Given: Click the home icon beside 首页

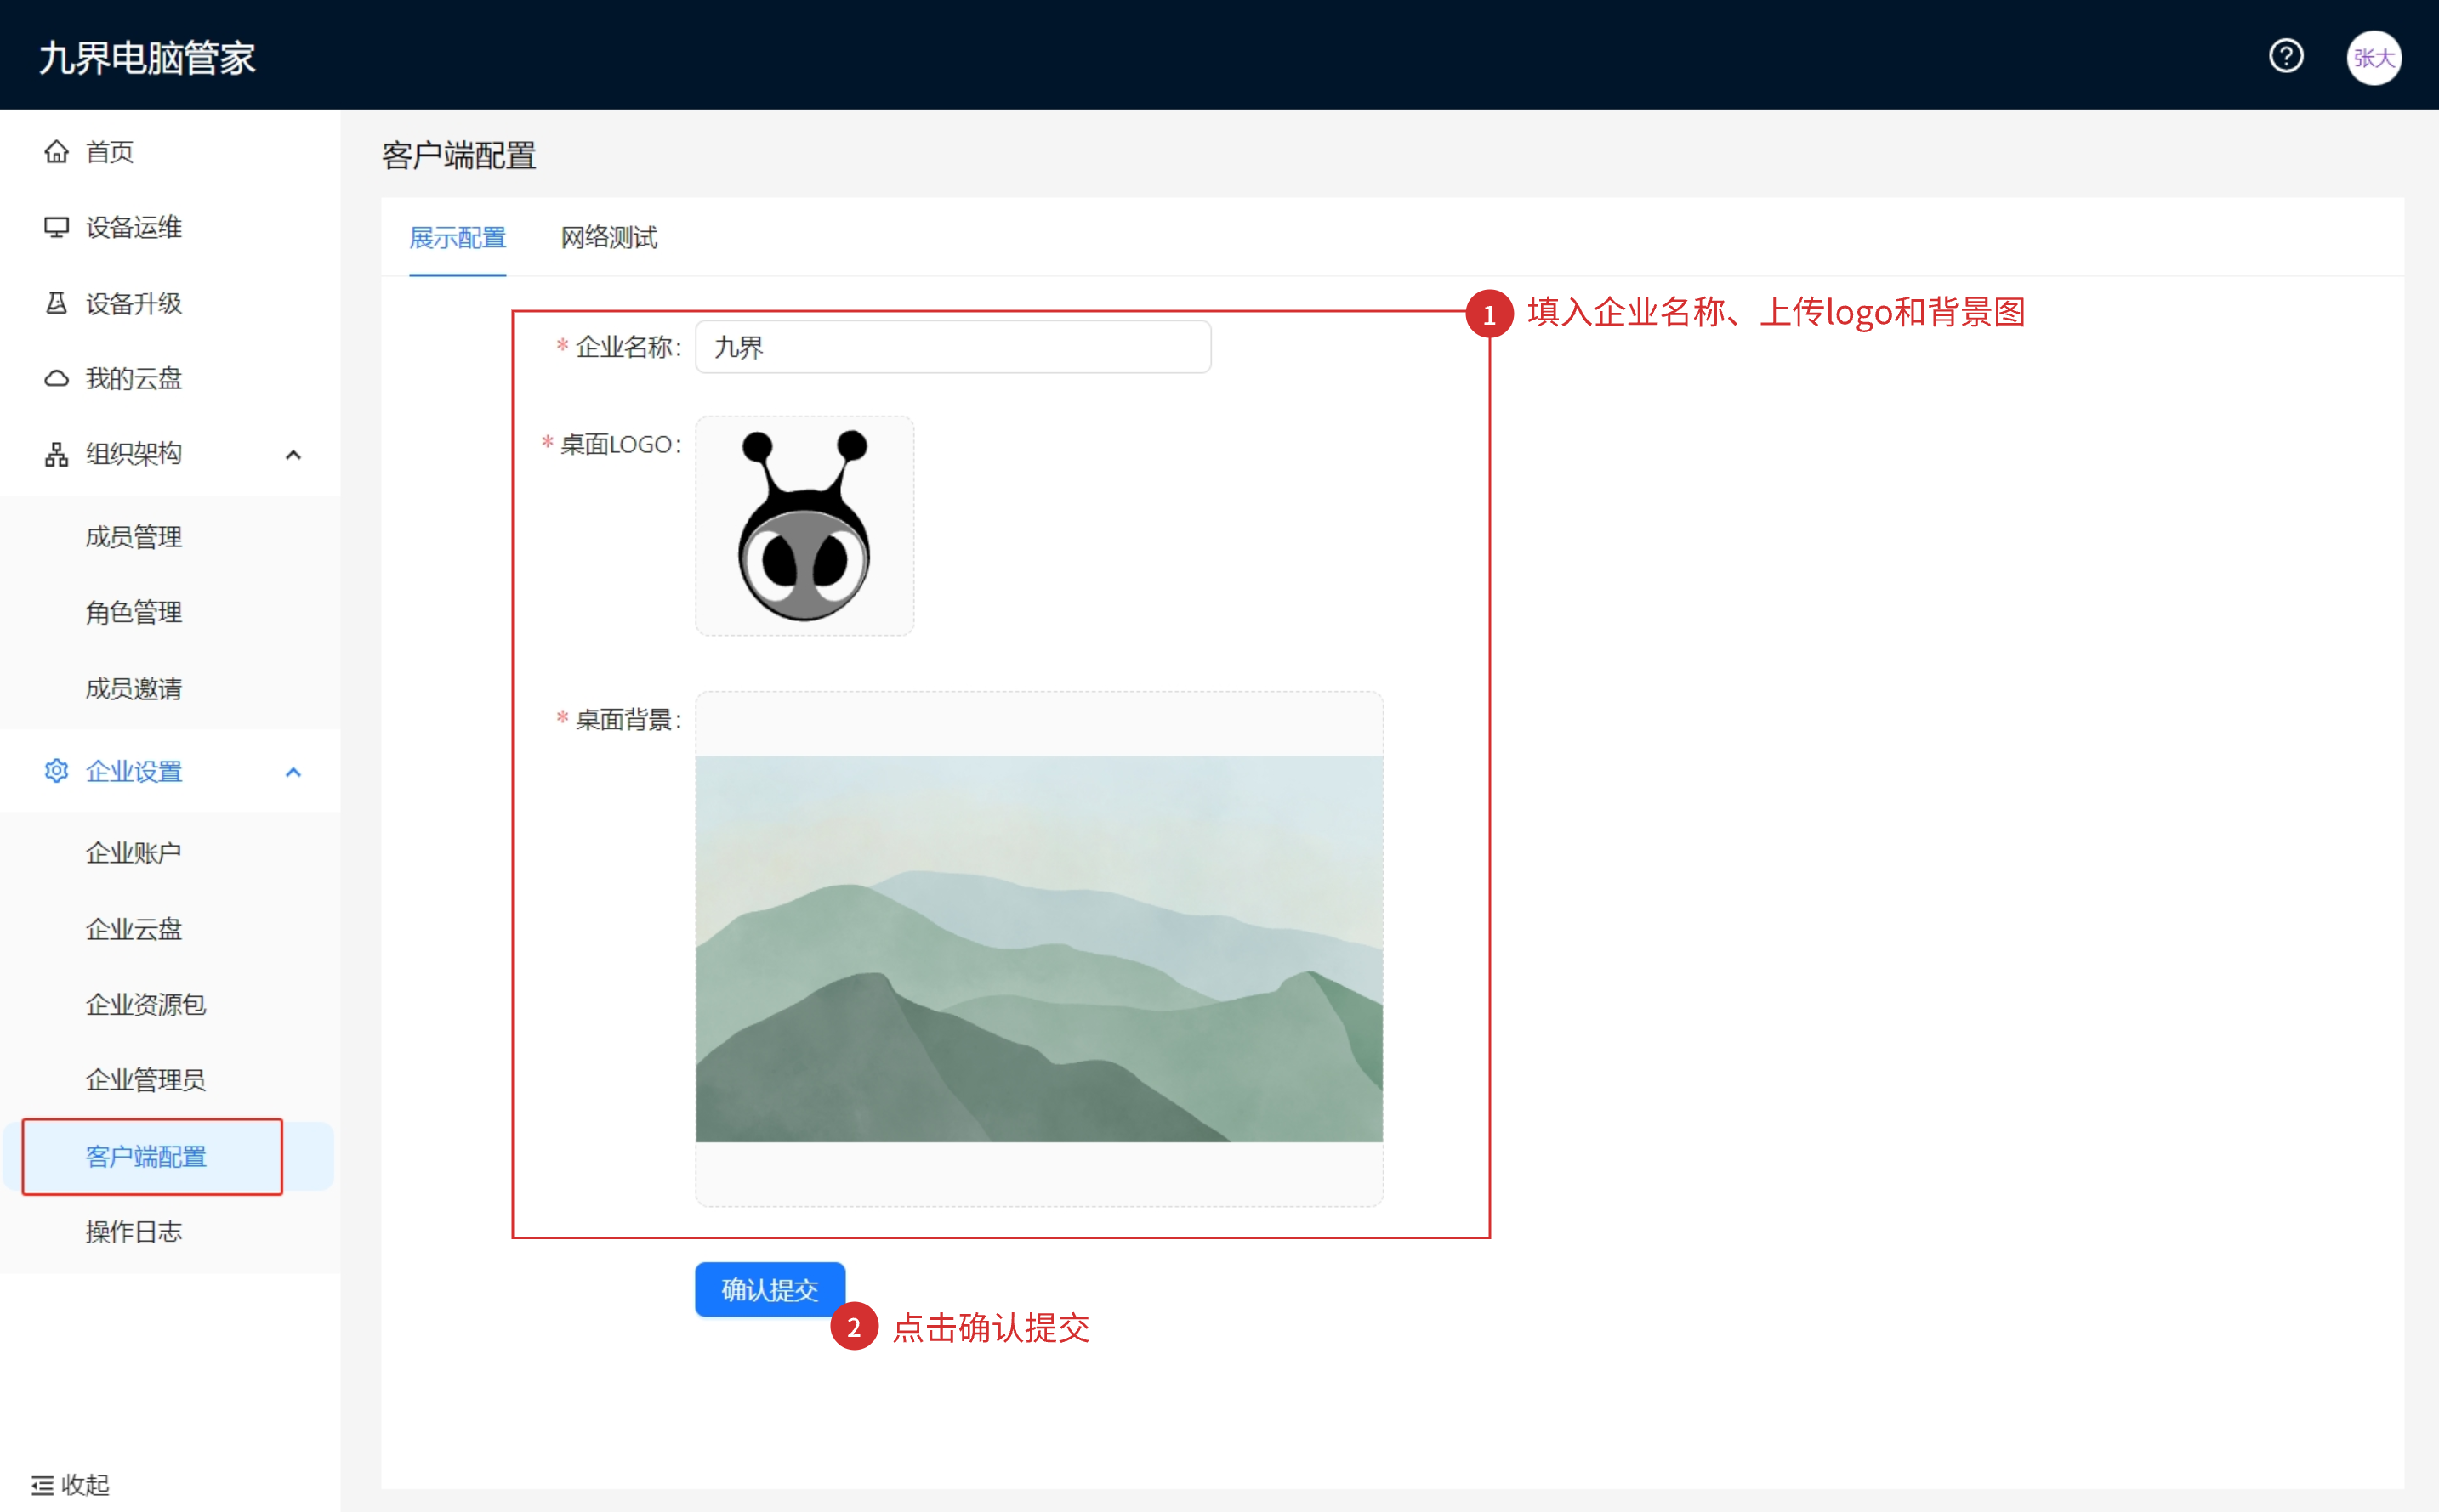Looking at the screenshot, I should coord(56,151).
